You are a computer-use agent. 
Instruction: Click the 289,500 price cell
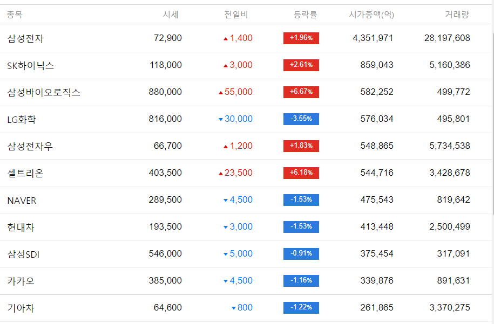[165, 200]
